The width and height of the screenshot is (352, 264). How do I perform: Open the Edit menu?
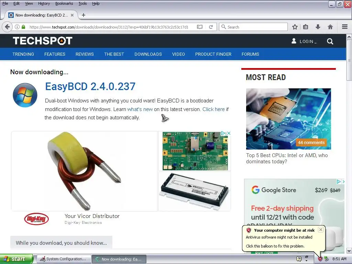[16, 3]
